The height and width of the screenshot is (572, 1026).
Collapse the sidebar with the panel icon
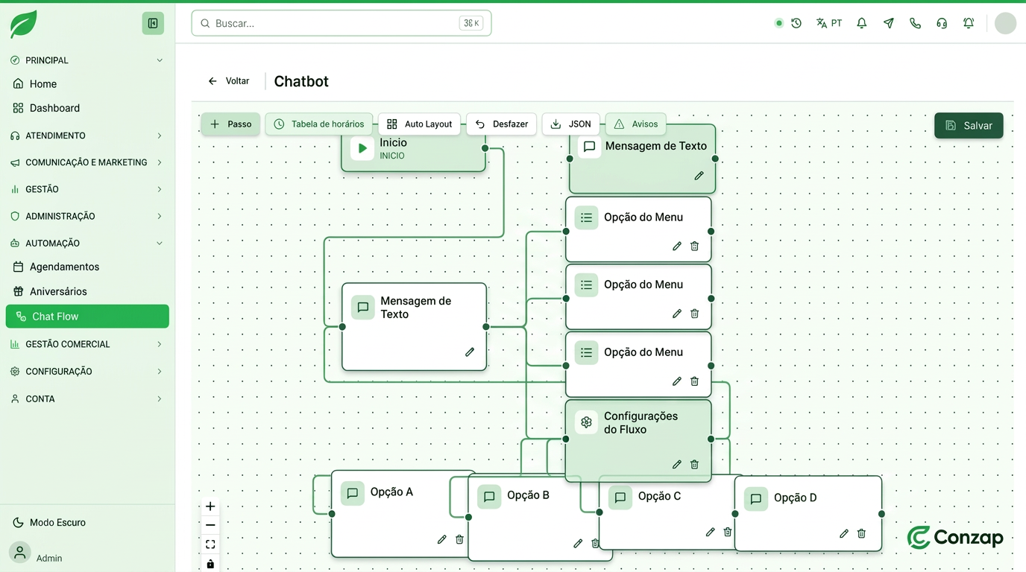[153, 23]
